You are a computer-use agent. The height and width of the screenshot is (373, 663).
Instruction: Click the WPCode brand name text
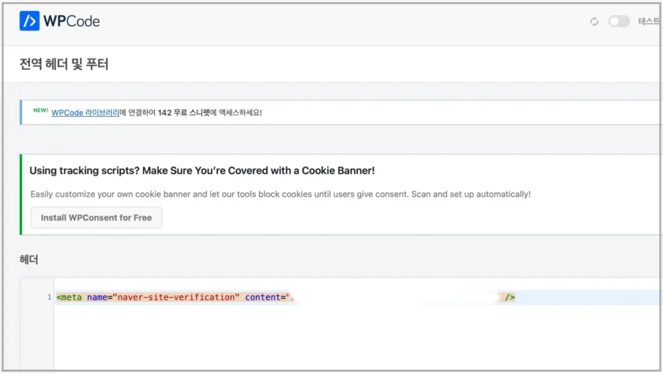coord(71,21)
